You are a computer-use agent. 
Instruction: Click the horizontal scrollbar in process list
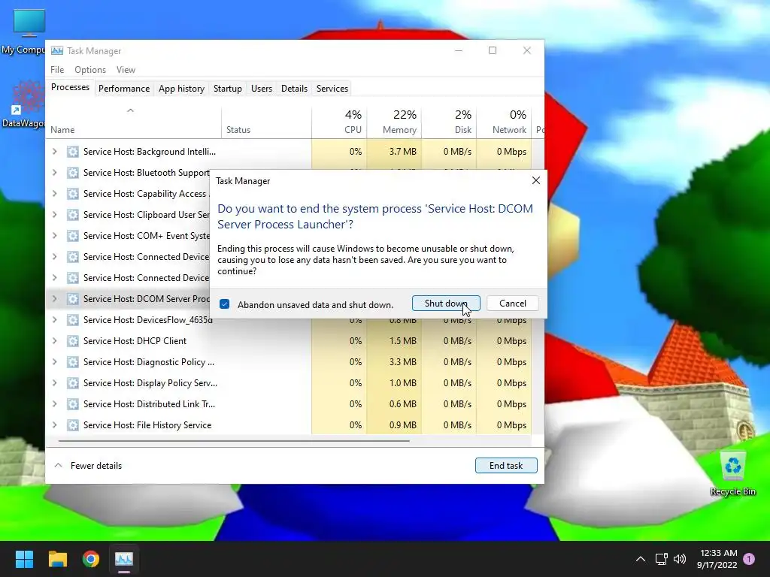[234, 441]
